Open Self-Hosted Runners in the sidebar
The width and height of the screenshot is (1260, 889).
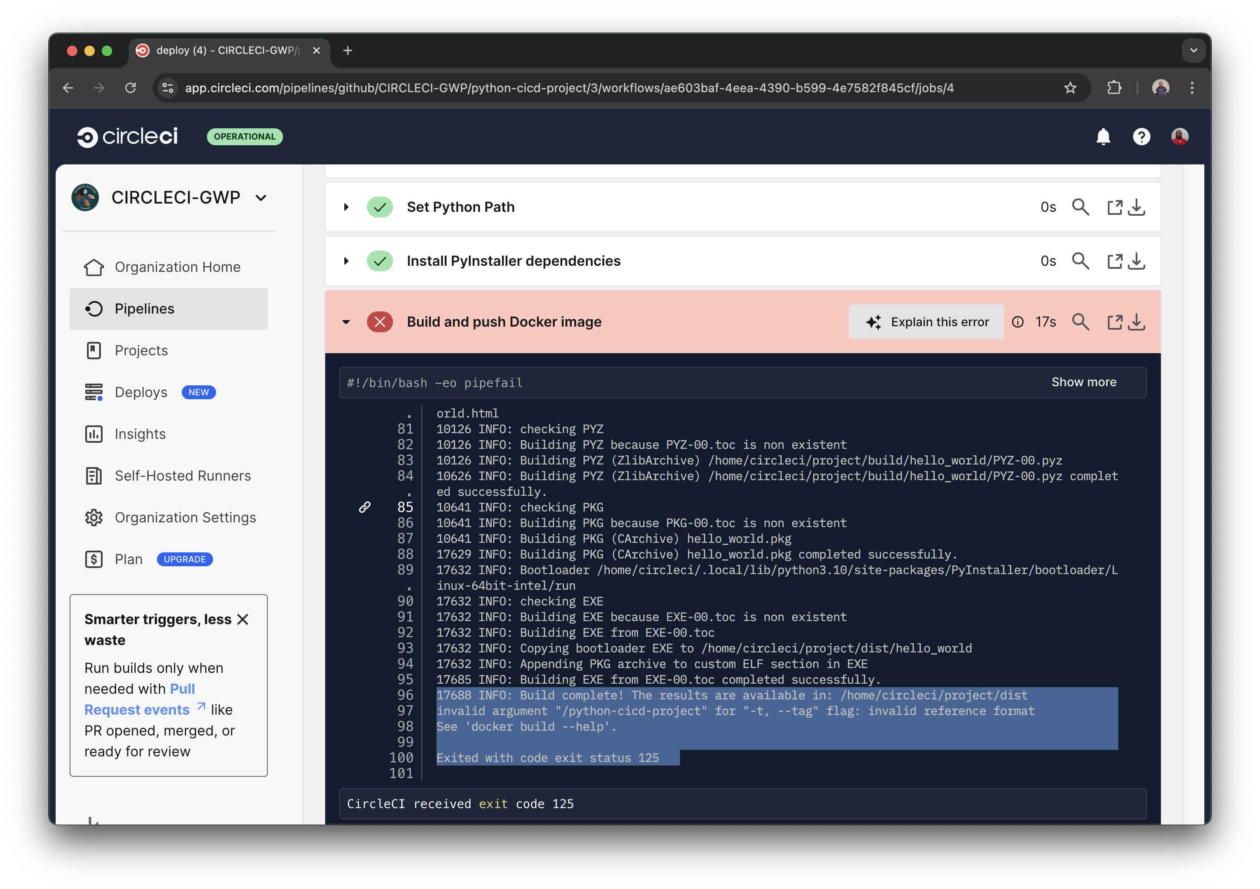pyautogui.click(x=182, y=475)
